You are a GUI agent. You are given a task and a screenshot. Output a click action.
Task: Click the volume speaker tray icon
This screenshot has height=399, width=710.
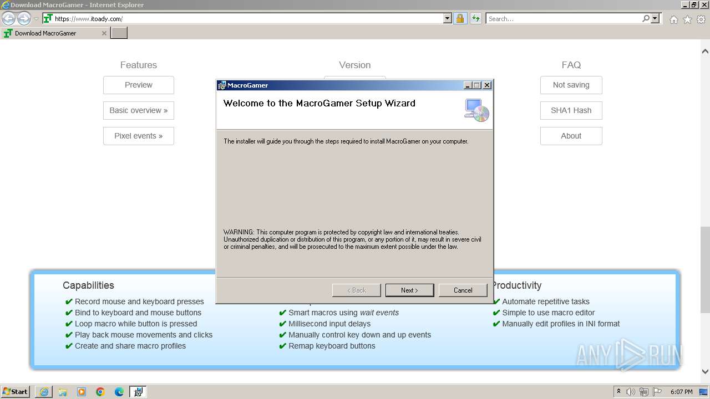pyautogui.click(x=631, y=392)
